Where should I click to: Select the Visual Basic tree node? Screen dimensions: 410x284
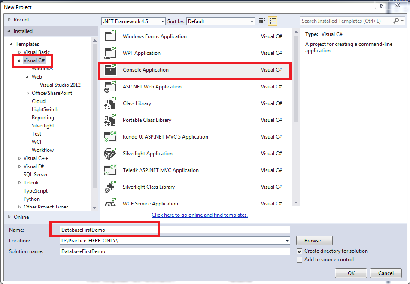(36, 52)
